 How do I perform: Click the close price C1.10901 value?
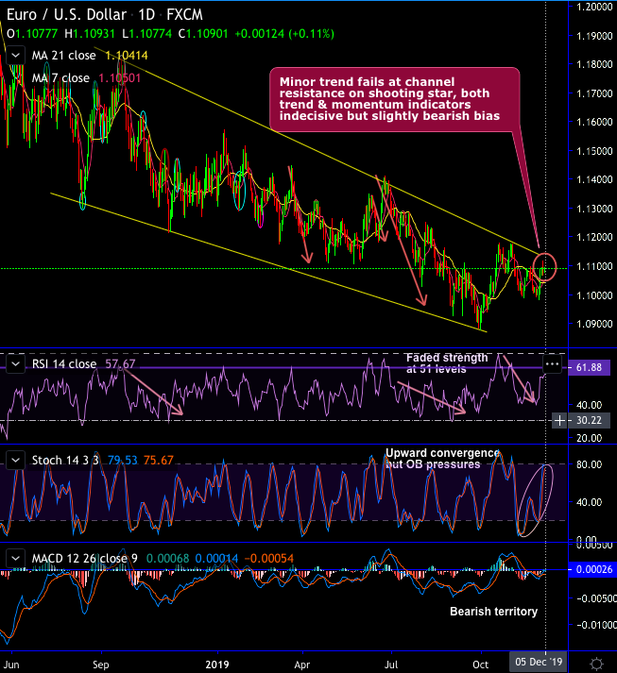tap(203, 34)
